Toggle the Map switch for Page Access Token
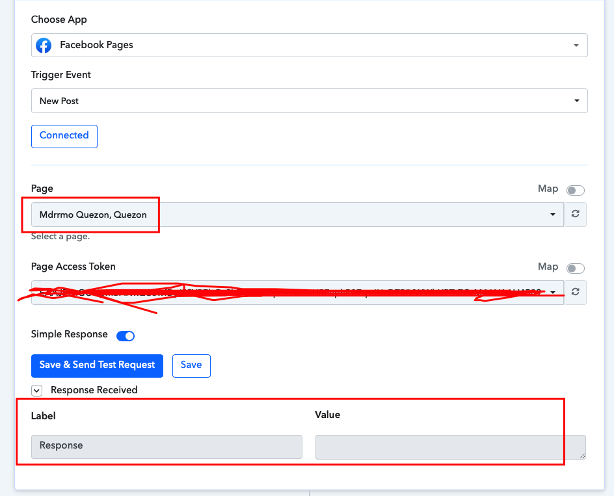The width and height of the screenshot is (614, 496). tap(575, 268)
